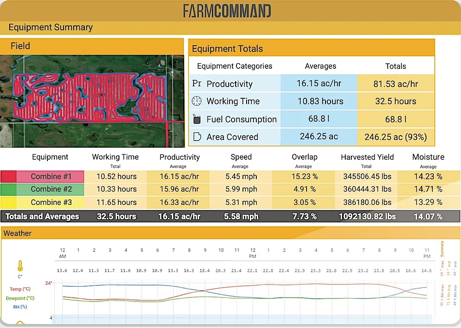
Task: Click the Equipment column header
Action: tap(50, 157)
